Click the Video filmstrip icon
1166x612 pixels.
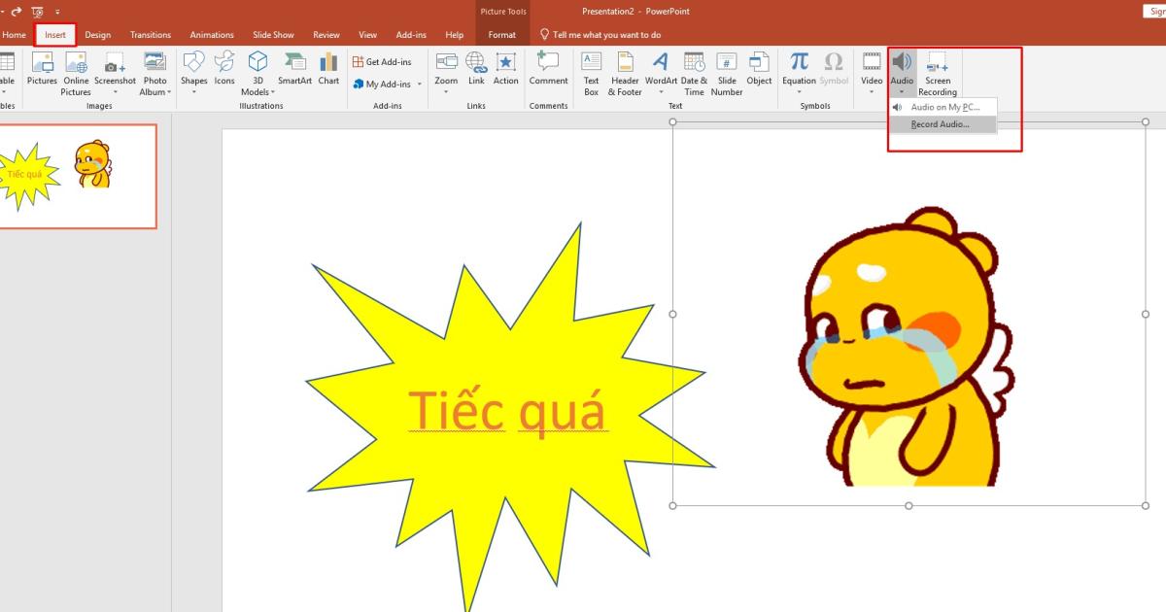[872, 62]
